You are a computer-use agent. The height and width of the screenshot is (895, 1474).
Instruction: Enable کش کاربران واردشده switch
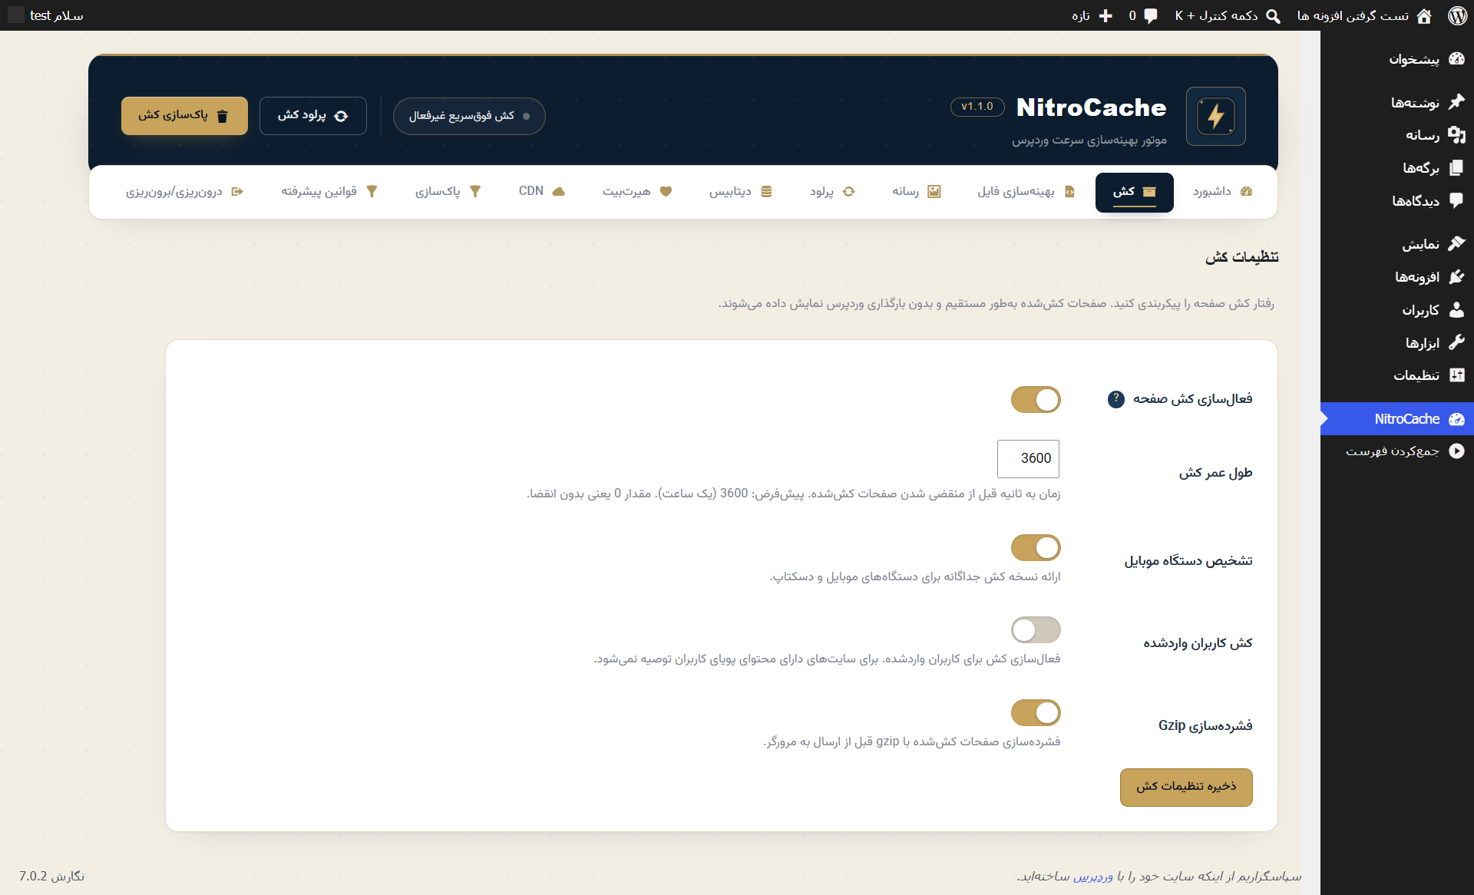(x=1036, y=630)
